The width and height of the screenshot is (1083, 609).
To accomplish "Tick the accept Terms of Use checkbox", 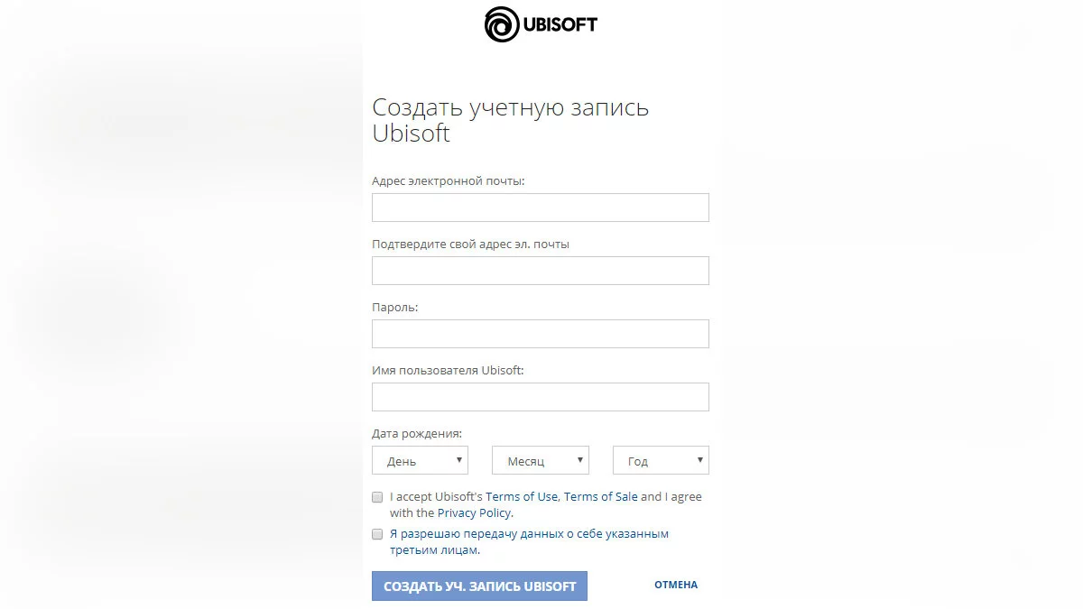I will pos(377,497).
